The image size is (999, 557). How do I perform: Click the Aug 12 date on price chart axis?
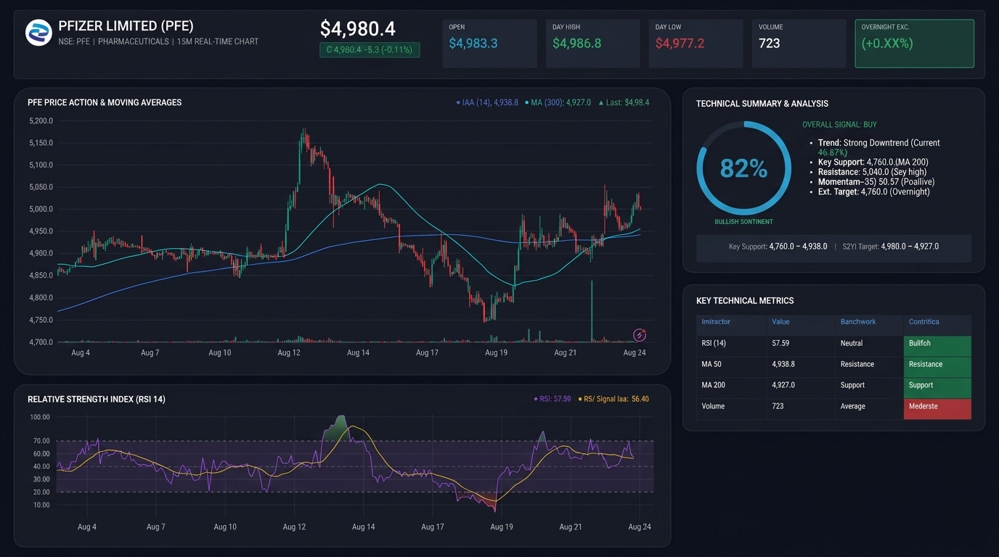coord(289,352)
